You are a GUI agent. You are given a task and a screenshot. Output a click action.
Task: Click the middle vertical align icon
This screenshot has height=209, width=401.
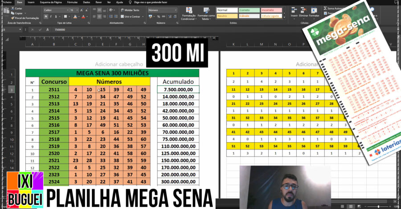(x=99, y=10)
